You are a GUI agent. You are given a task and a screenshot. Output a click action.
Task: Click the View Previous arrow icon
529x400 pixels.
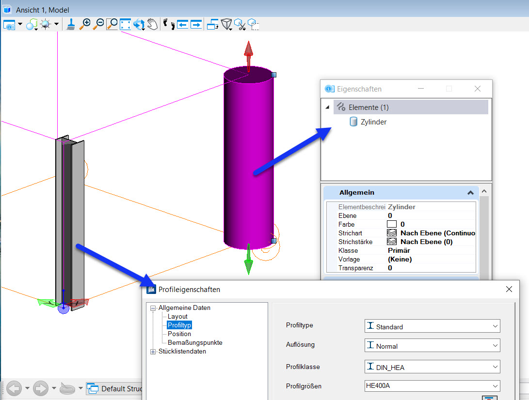pos(182,24)
